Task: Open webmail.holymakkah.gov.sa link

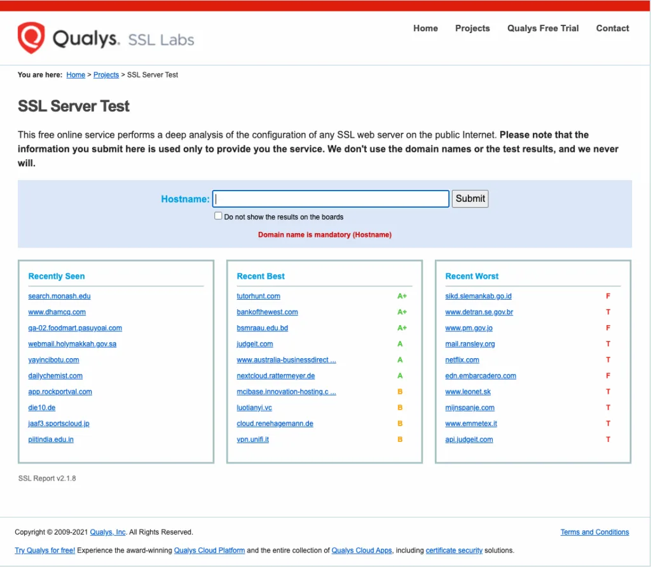Action: [x=72, y=344]
